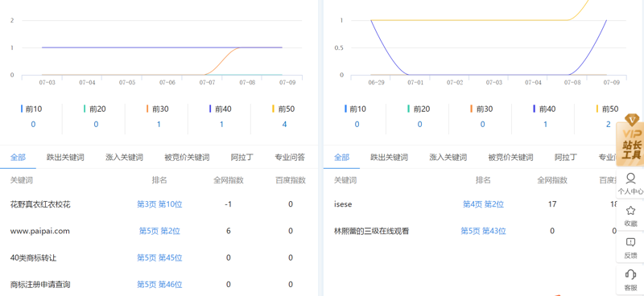Switch to 涨入关键词 tab in left panel

[x=125, y=157]
